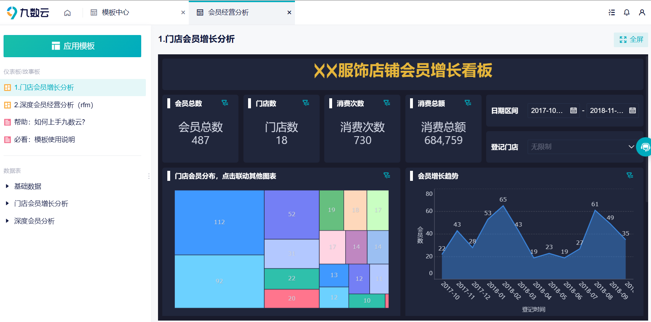
Task: Select the green treemap block labeled 19
Action: coord(331,210)
